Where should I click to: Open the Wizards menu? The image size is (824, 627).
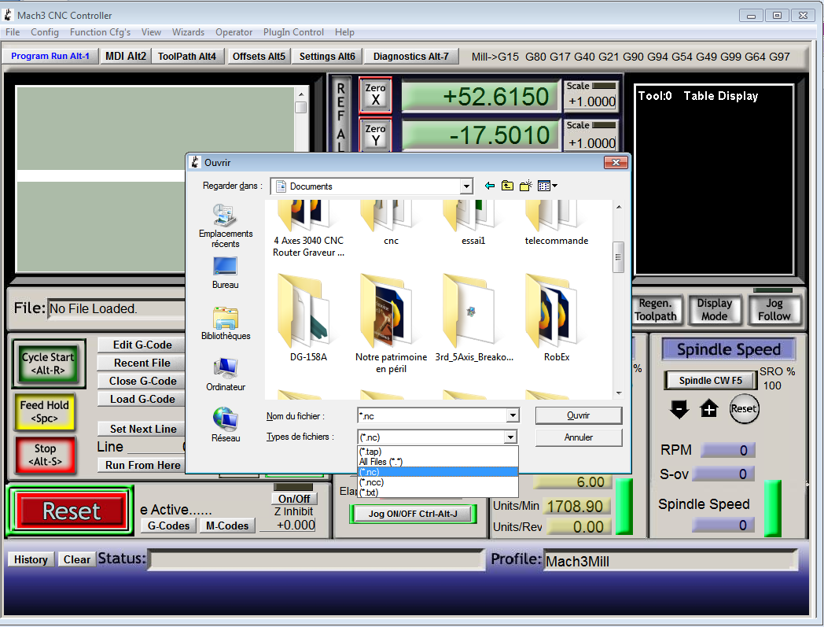point(188,32)
